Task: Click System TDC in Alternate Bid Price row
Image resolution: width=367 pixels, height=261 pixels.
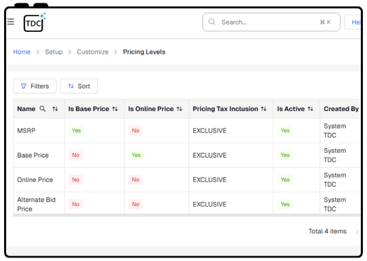Action: point(334,205)
